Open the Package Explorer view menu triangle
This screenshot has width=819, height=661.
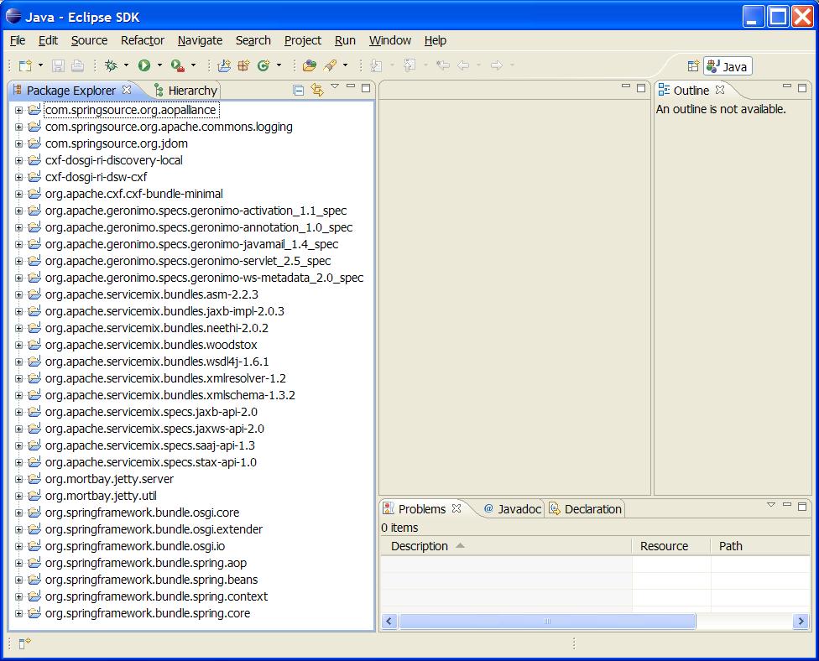(335, 86)
